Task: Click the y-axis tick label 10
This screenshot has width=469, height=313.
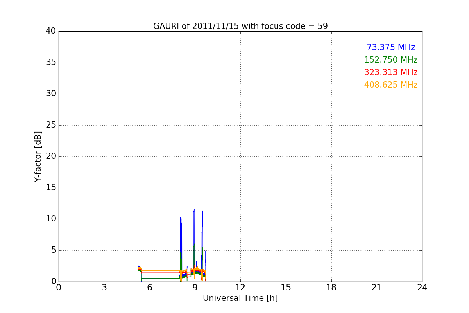Action: coord(51,219)
